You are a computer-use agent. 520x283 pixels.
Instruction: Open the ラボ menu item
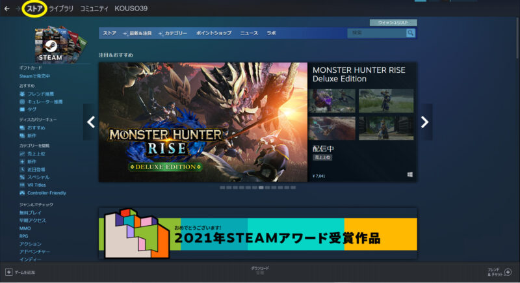click(271, 33)
